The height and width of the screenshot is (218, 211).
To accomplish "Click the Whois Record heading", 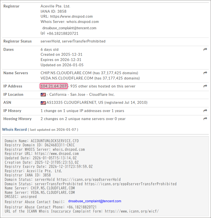I will [x=14, y=129].
